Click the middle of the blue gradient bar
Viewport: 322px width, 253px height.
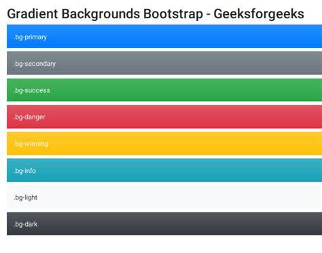[164, 37]
